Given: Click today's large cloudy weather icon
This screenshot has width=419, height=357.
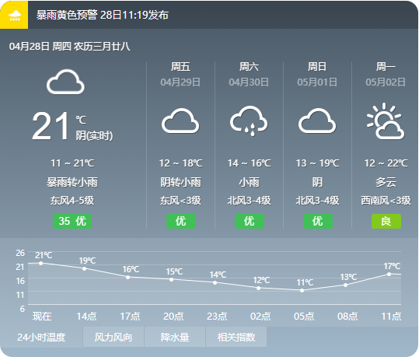Looking at the screenshot, I should click(x=65, y=82).
